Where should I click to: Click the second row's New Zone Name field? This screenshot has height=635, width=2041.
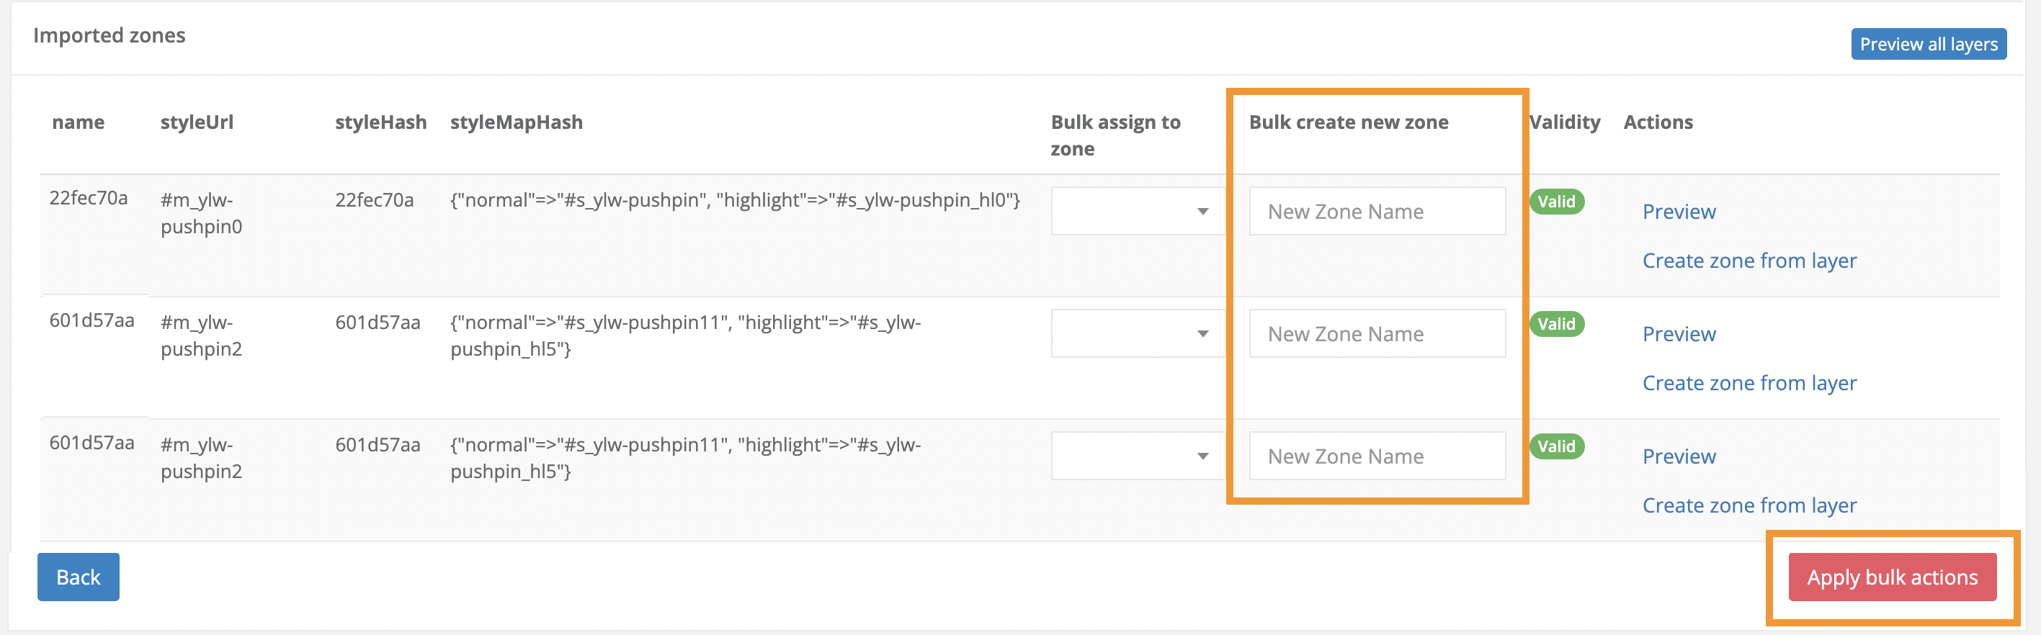pos(1376,334)
